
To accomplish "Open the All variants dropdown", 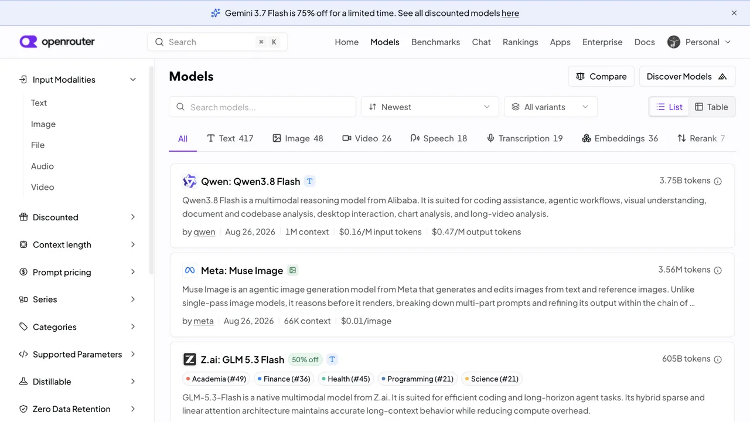I will tap(551, 107).
